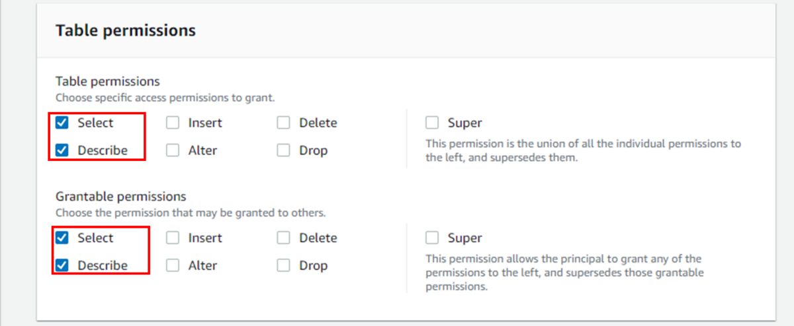794x326 pixels.
Task: Click the bold 'Table permissions' panel heading
Action: pyautogui.click(x=125, y=30)
